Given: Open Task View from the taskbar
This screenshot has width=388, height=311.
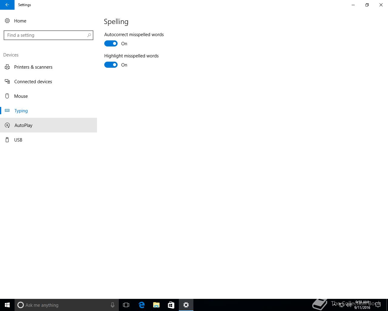Looking at the screenshot, I should pos(126,305).
